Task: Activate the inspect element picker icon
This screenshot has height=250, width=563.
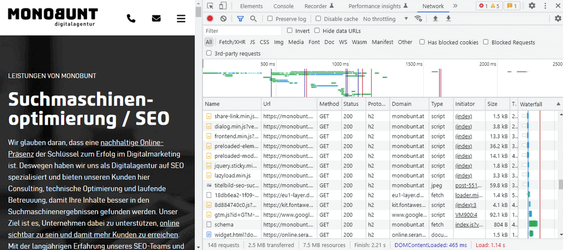Action: [x=211, y=5]
